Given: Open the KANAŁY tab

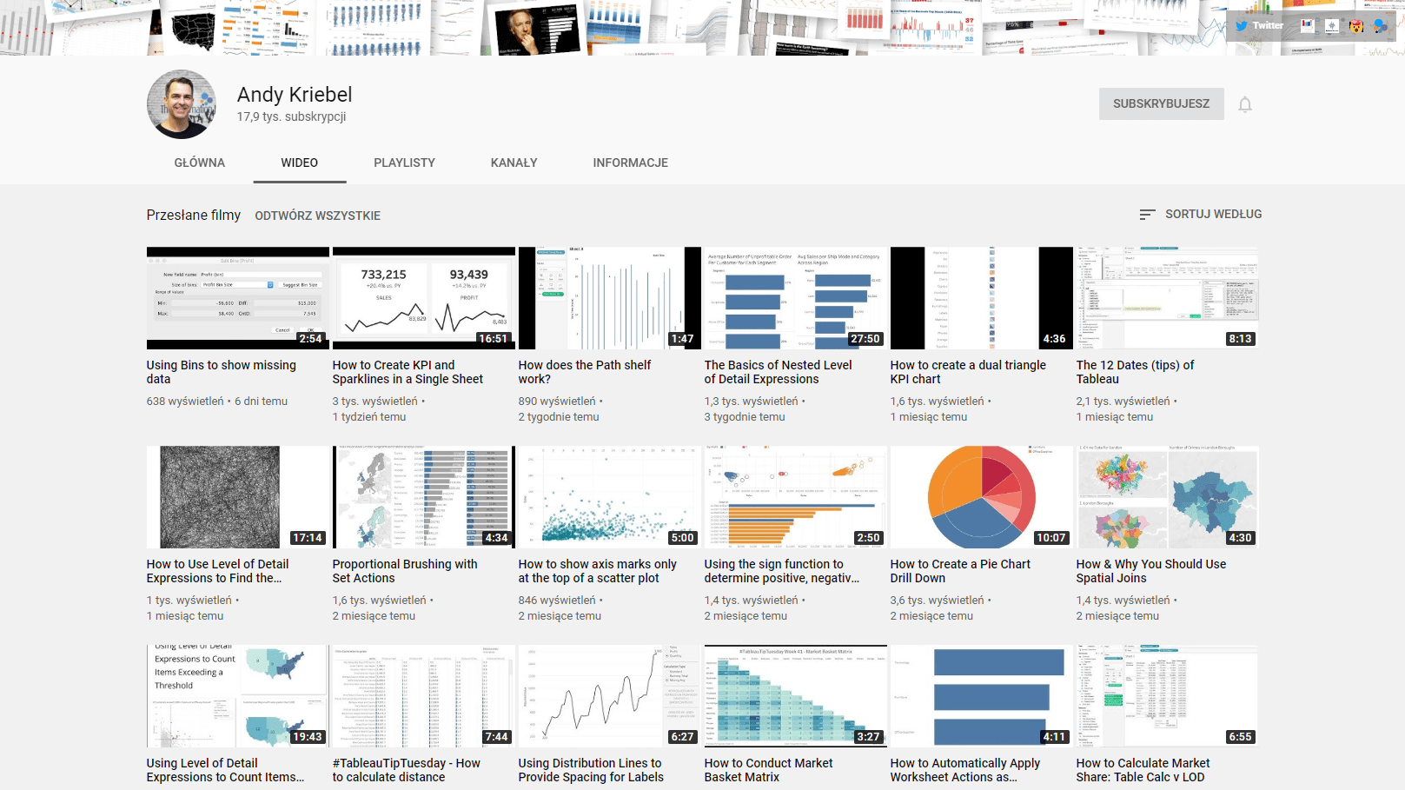Looking at the screenshot, I should 514,163.
